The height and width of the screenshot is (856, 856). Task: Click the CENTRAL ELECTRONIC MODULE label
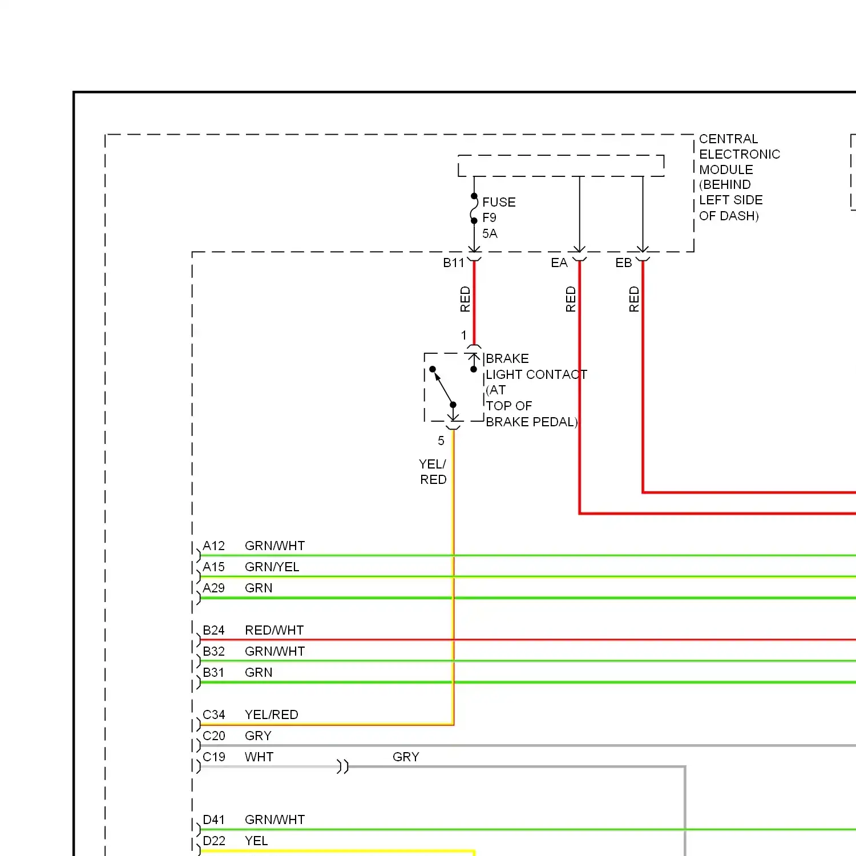740,177
